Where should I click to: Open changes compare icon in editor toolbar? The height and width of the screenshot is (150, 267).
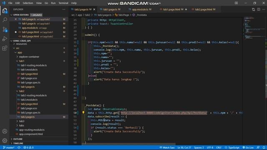pos(253,10)
